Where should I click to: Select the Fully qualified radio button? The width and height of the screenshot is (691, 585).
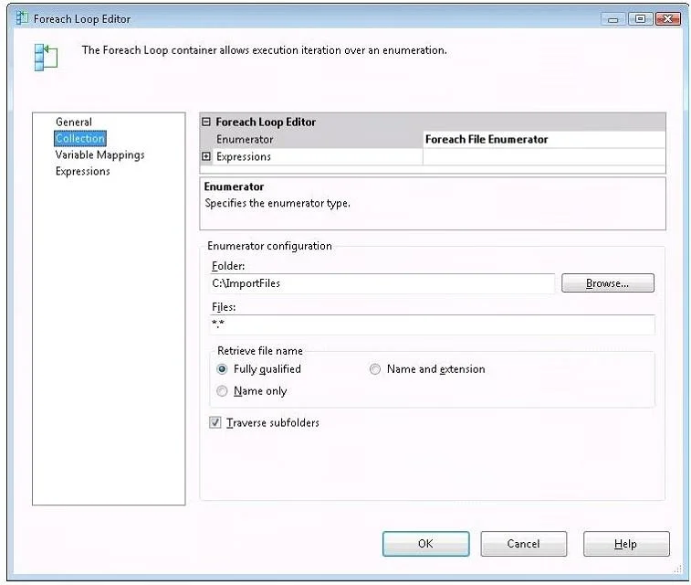coord(222,368)
